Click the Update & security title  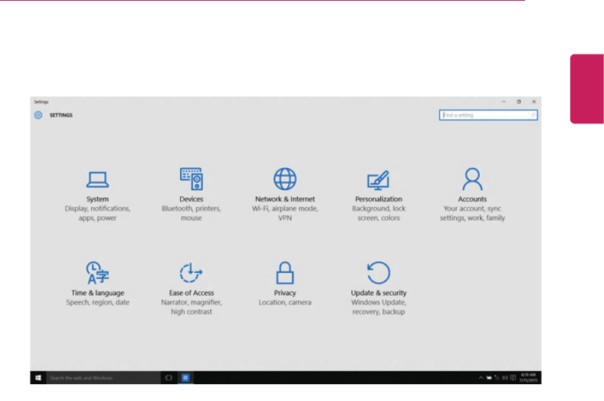tap(379, 293)
